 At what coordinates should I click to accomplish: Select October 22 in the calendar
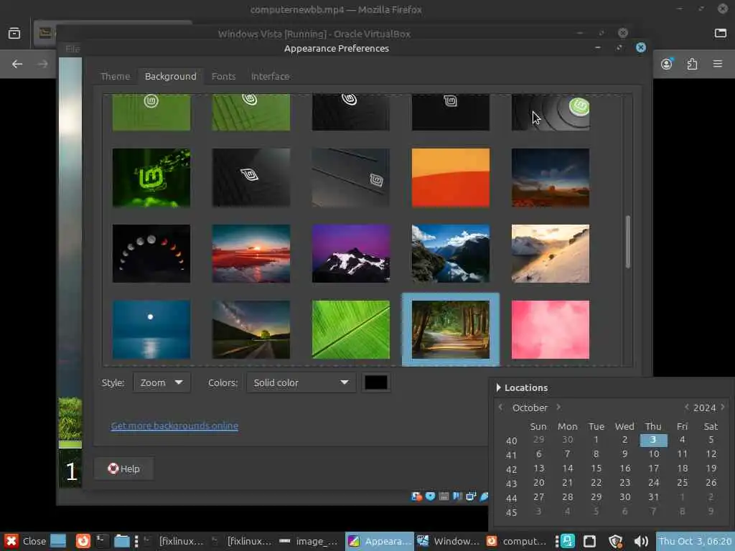click(596, 483)
